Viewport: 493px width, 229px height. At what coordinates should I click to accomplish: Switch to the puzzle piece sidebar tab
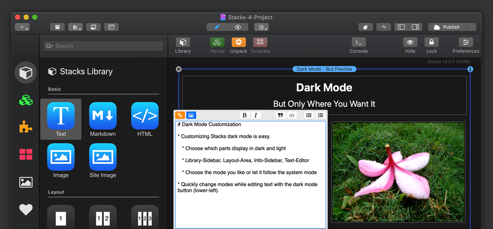(26, 127)
